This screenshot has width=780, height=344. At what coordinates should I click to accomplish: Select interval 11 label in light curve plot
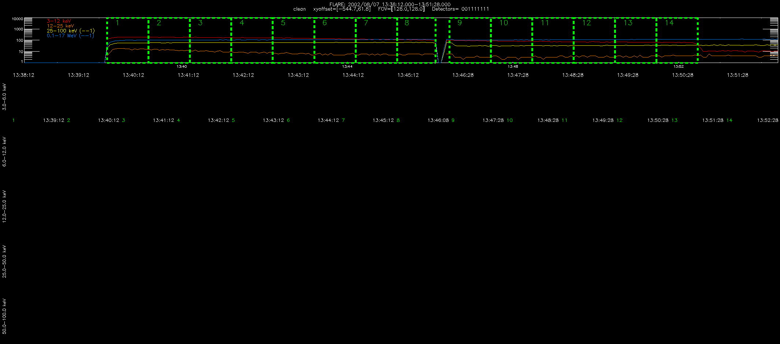pyautogui.click(x=545, y=23)
